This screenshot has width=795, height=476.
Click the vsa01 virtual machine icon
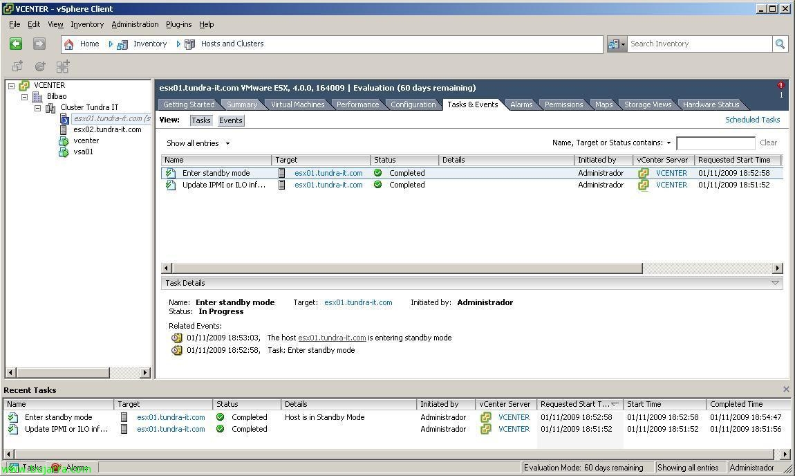pos(64,152)
